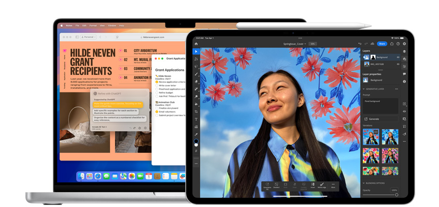Select the Type tool
Screen dimensions: 439x207
pos(196,119)
